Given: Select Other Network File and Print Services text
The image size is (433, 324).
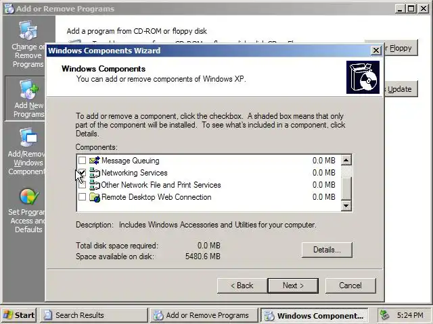Looking at the screenshot, I should pyautogui.click(x=161, y=185).
